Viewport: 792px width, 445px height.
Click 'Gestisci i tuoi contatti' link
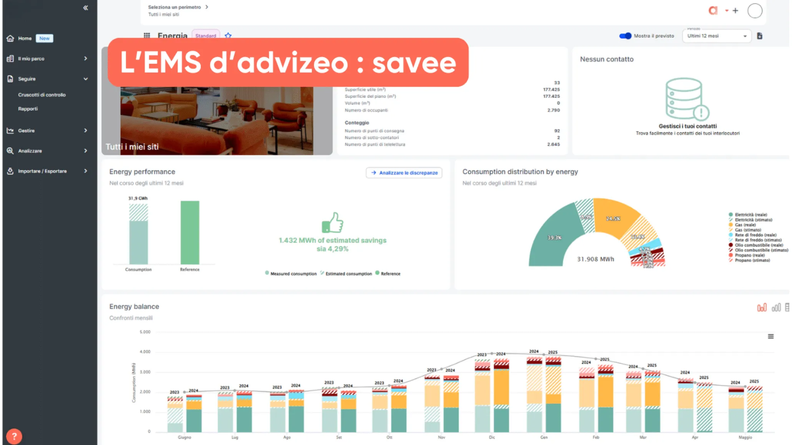click(x=688, y=126)
